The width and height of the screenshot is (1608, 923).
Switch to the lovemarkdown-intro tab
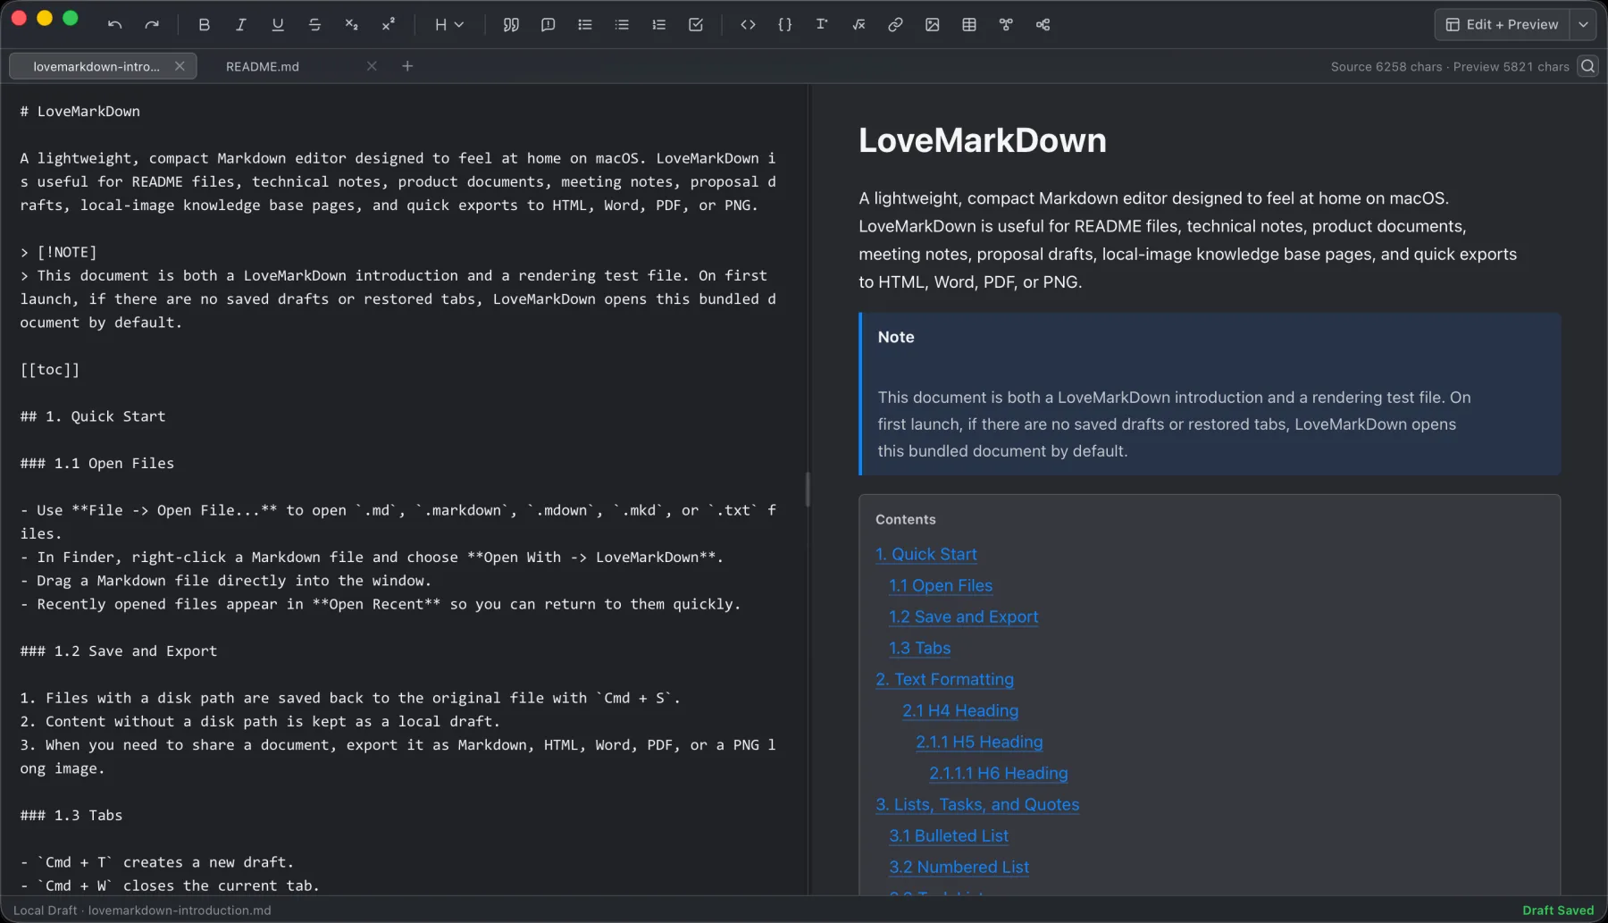click(96, 66)
